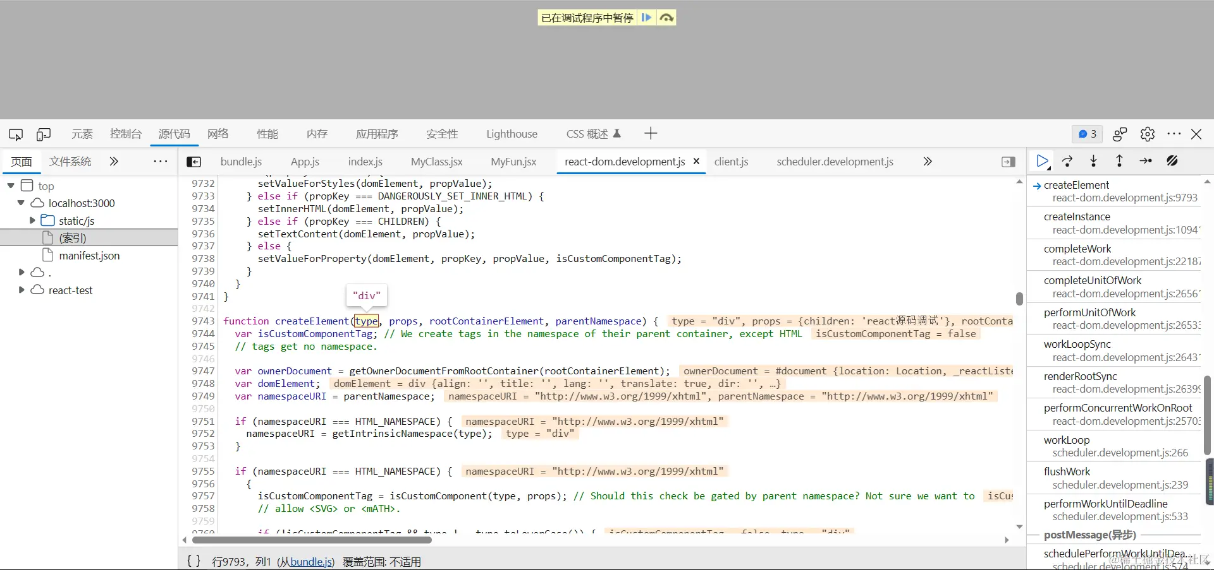
Task: Step into next function call
Action: pyautogui.click(x=1093, y=162)
